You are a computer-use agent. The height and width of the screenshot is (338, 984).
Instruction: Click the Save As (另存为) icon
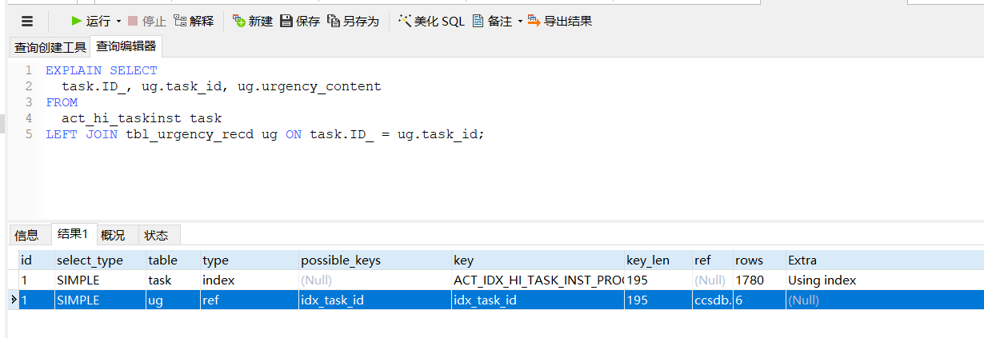point(334,21)
